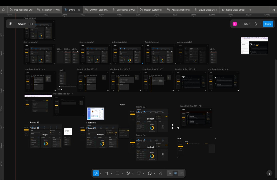This screenshot has width=277, height=180.
Task: Click the Present play button
Action: pos(256,24)
